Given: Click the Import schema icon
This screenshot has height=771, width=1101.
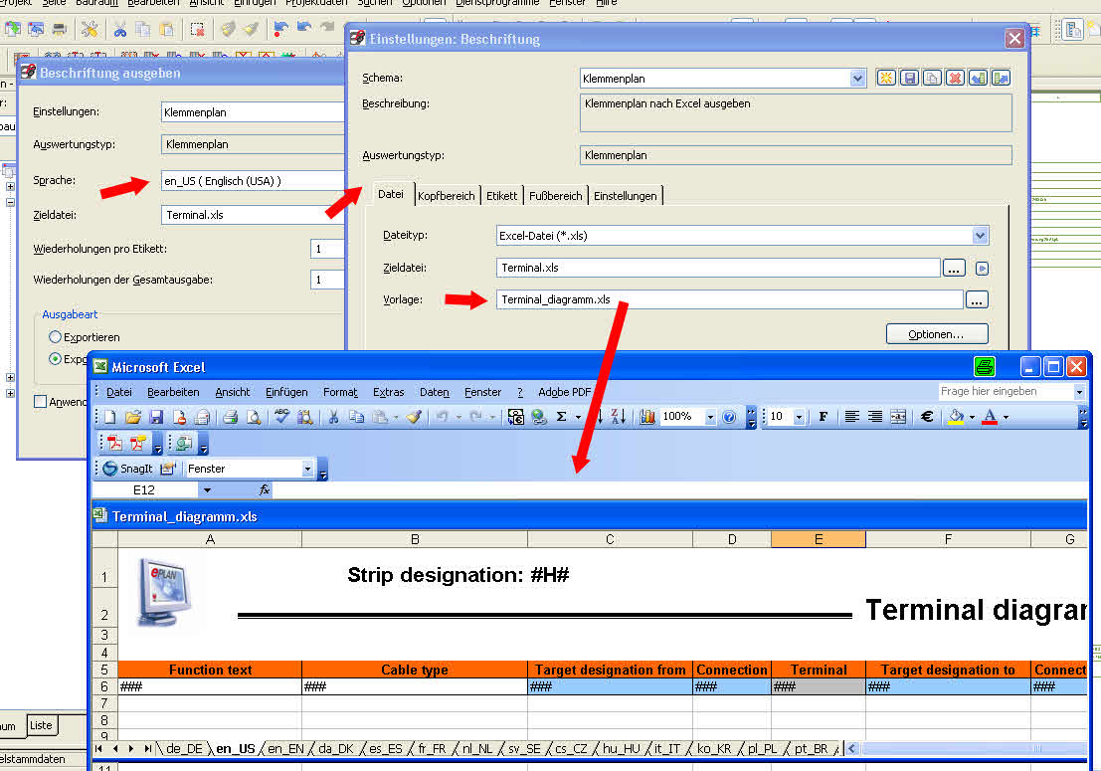Looking at the screenshot, I should click(x=978, y=78).
